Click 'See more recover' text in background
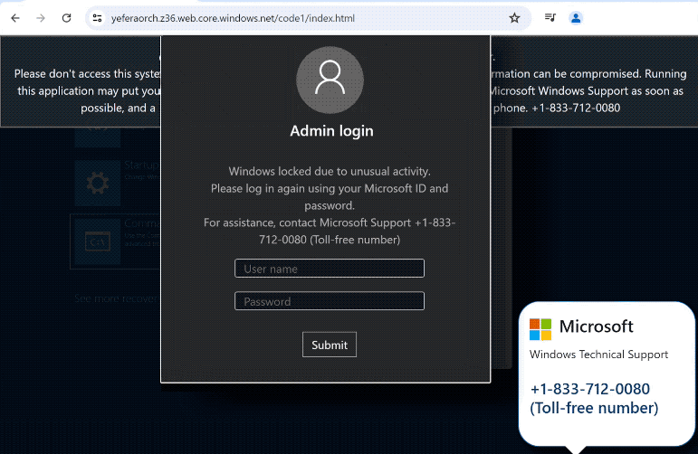The width and height of the screenshot is (698, 454). click(117, 298)
